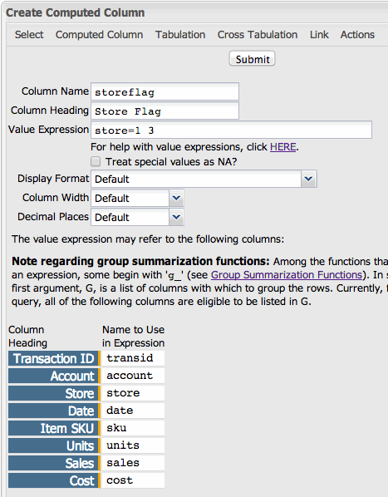Open the HERE value expressions help link

282,147
